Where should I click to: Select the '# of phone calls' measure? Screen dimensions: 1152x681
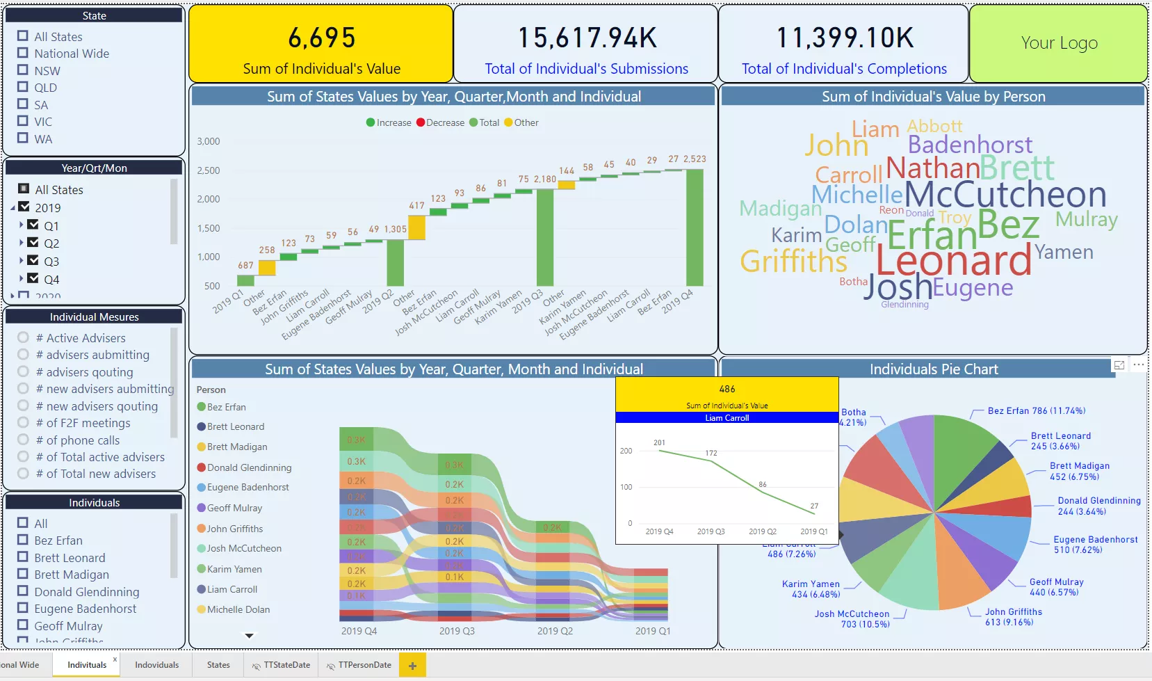click(23, 440)
